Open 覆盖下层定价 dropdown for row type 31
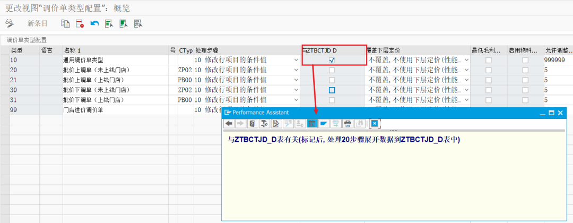Viewport: 573px width, 223px height. (466, 100)
